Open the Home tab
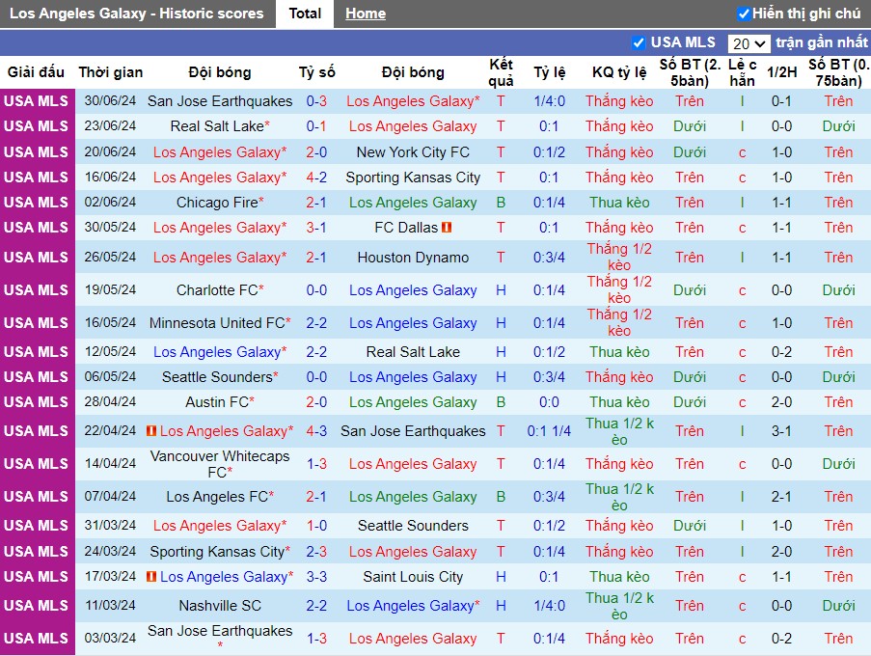Screen dimensions: 871x656 tap(365, 14)
